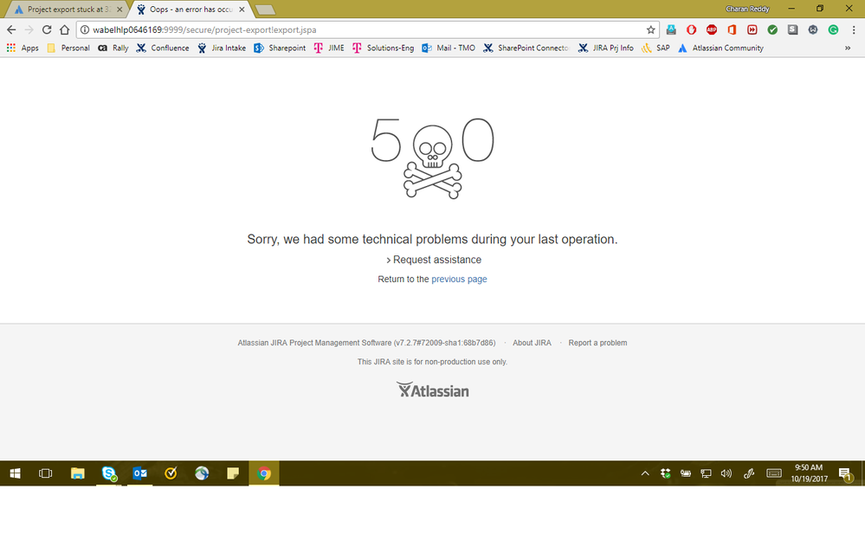Open the JIRA Prj Info bookmark
Viewport: 865px width, 553px height.
[x=606, y=48]
